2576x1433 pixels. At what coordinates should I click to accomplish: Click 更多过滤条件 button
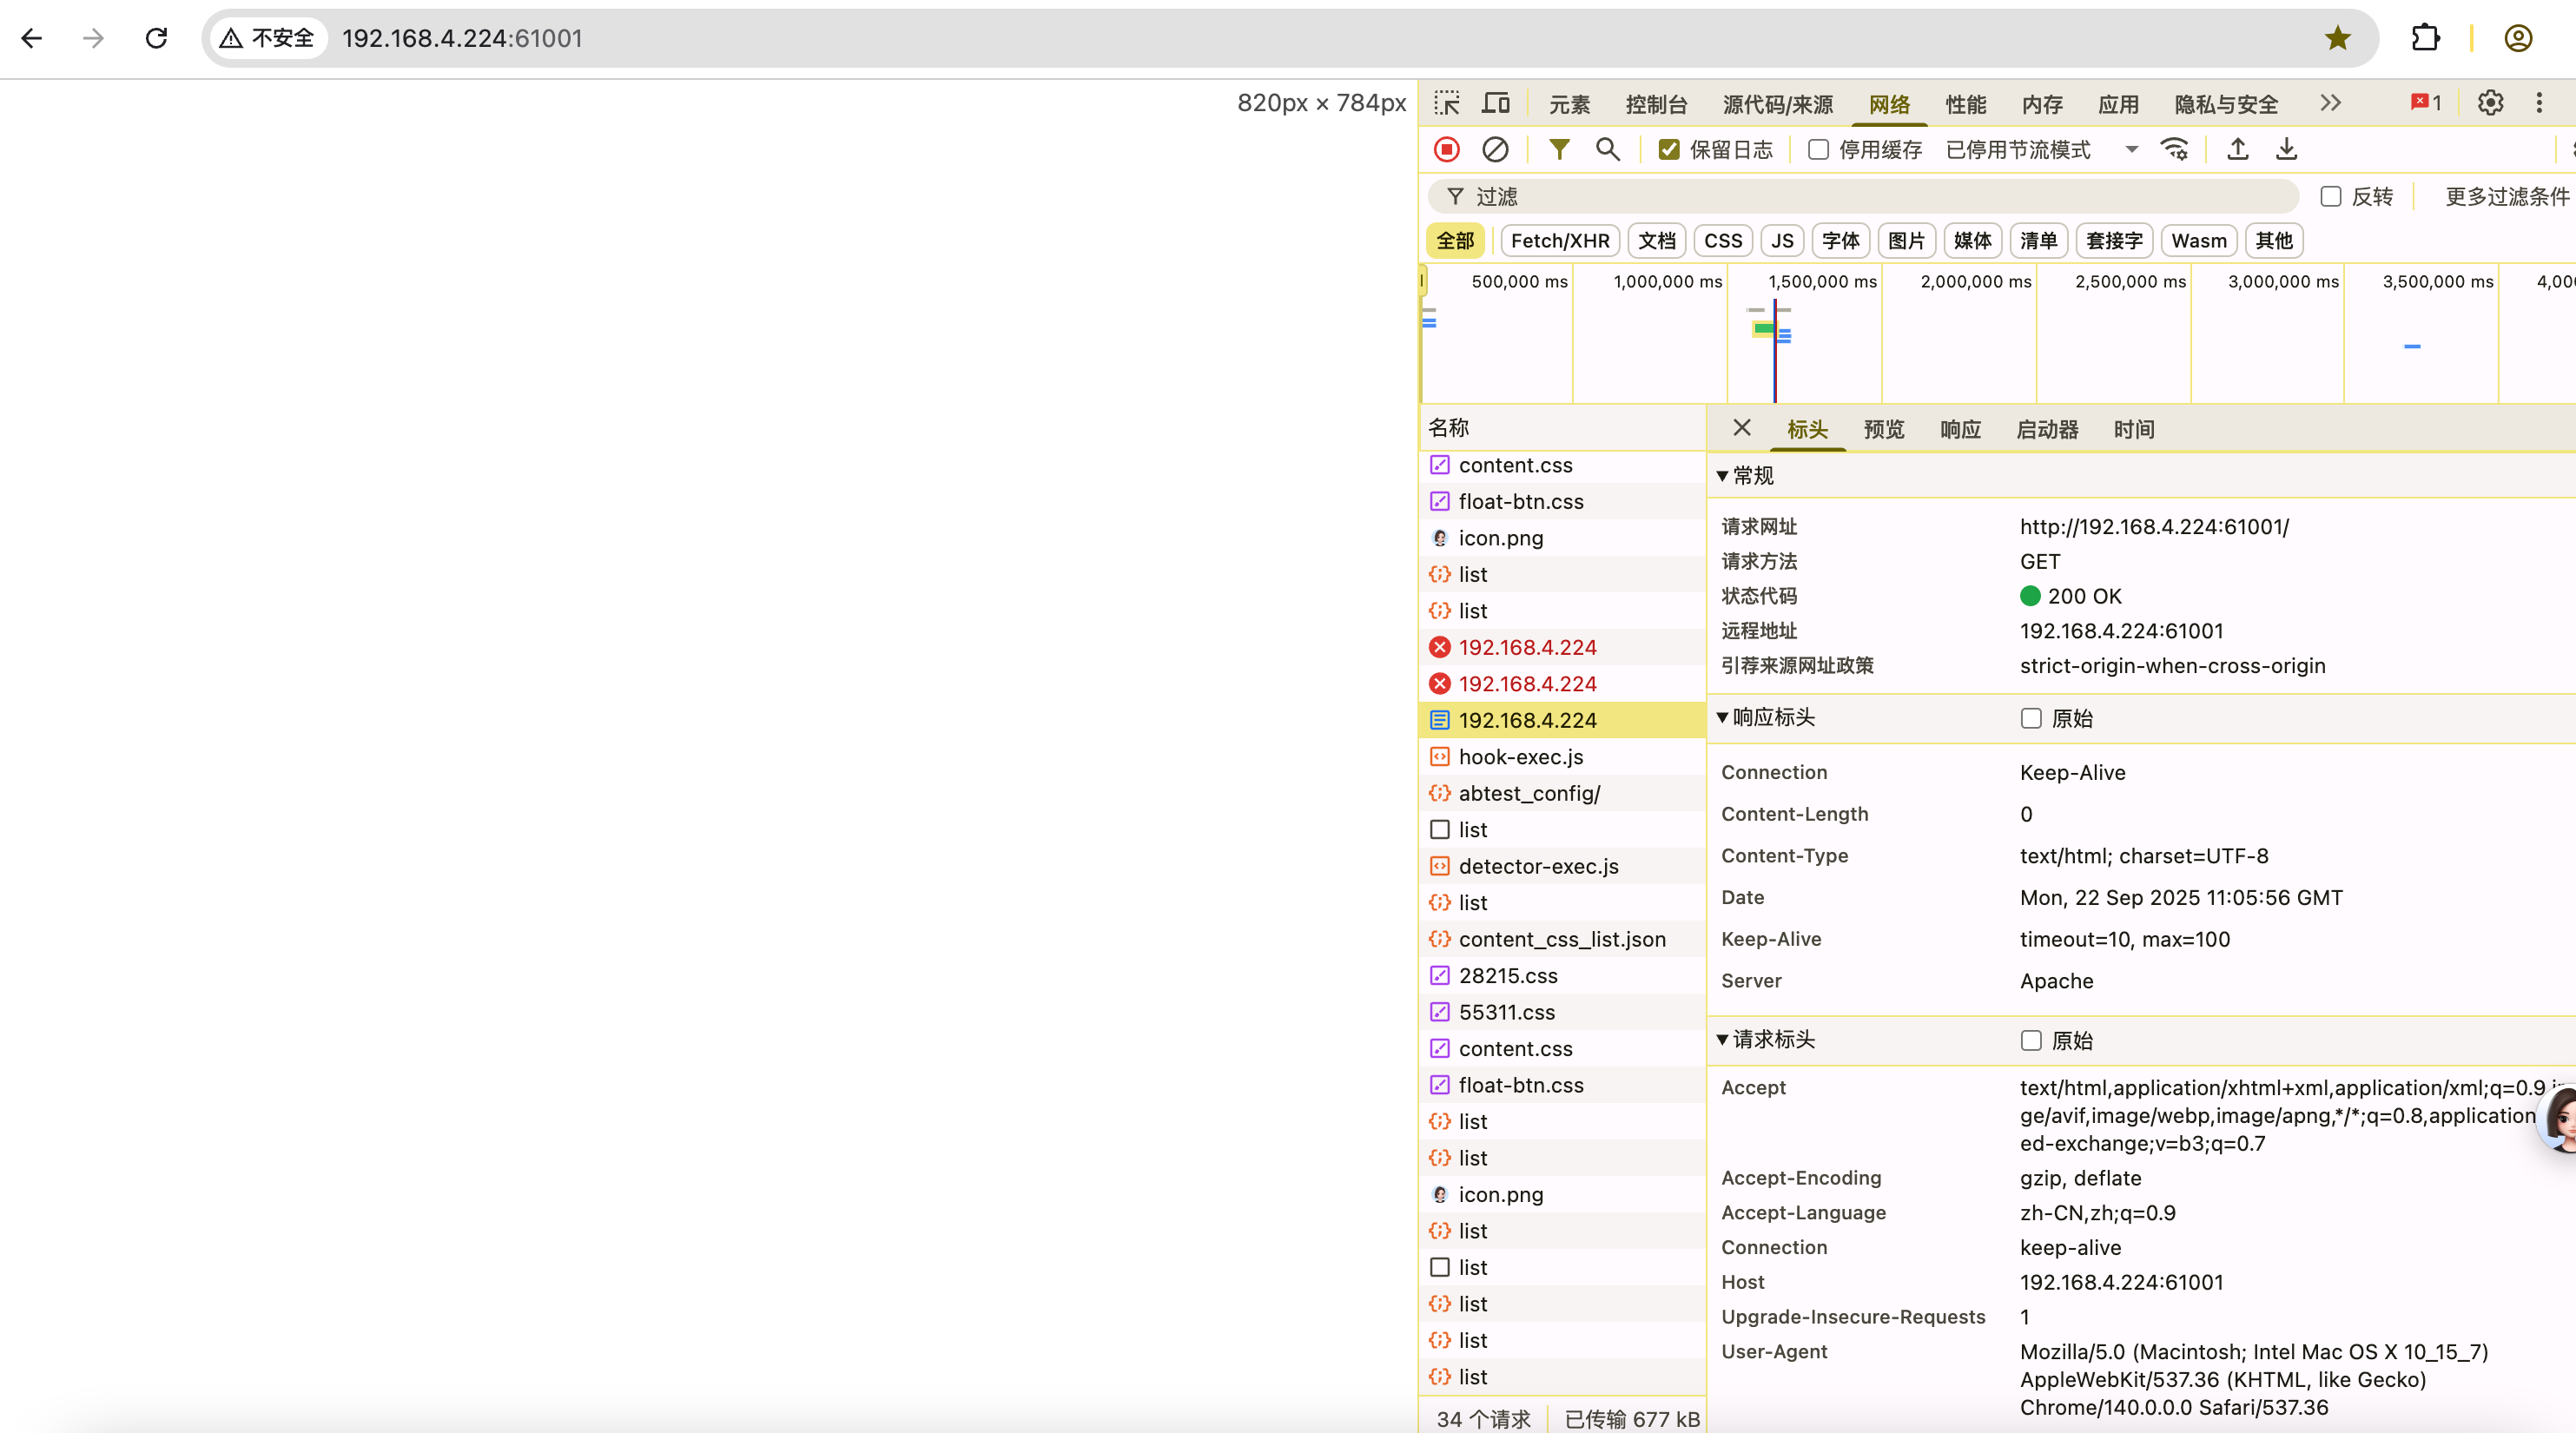(x=2506, y=197)
